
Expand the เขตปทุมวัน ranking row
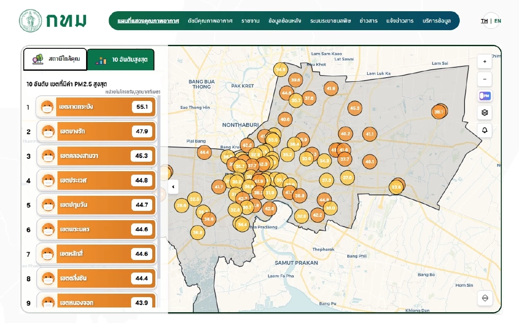tap(96, 205)
